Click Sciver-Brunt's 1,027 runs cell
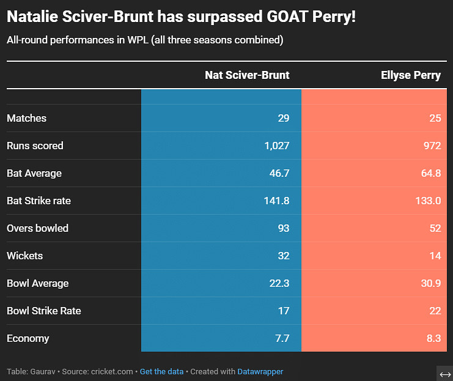 (273, 146)
